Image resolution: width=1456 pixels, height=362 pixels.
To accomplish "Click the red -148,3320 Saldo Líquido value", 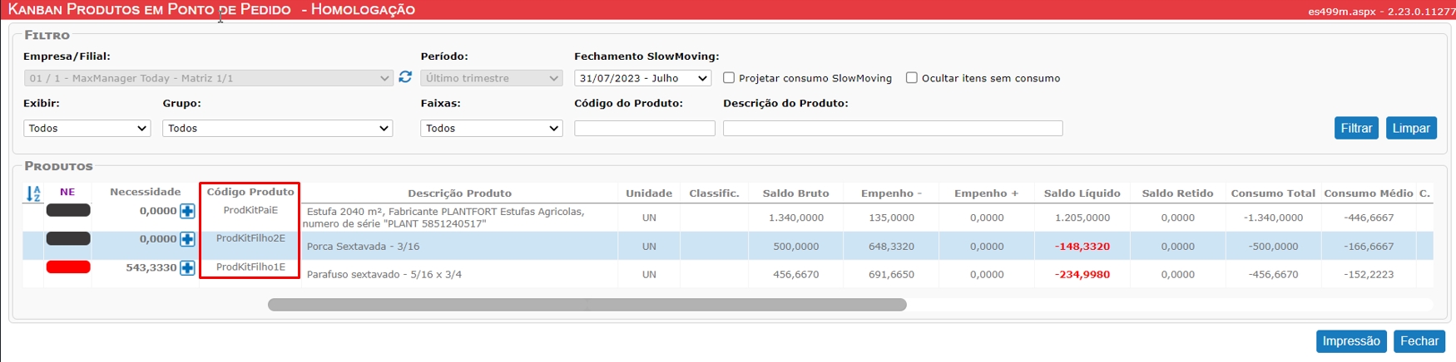I will [x=1082, y=247].
